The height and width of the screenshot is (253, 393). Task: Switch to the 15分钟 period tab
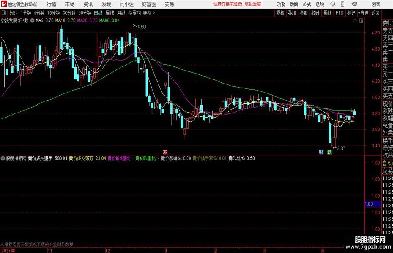(x=53, y=13)
